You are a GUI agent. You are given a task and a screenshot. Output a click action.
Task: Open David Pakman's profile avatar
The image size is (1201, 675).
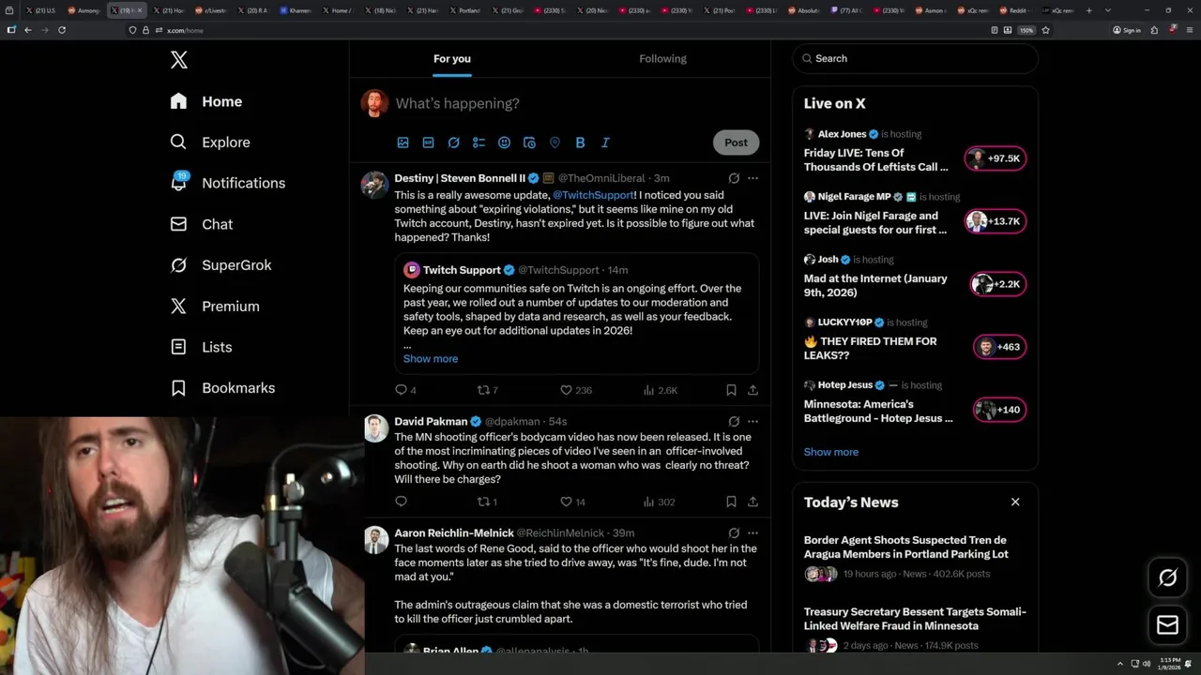[375, 428]
